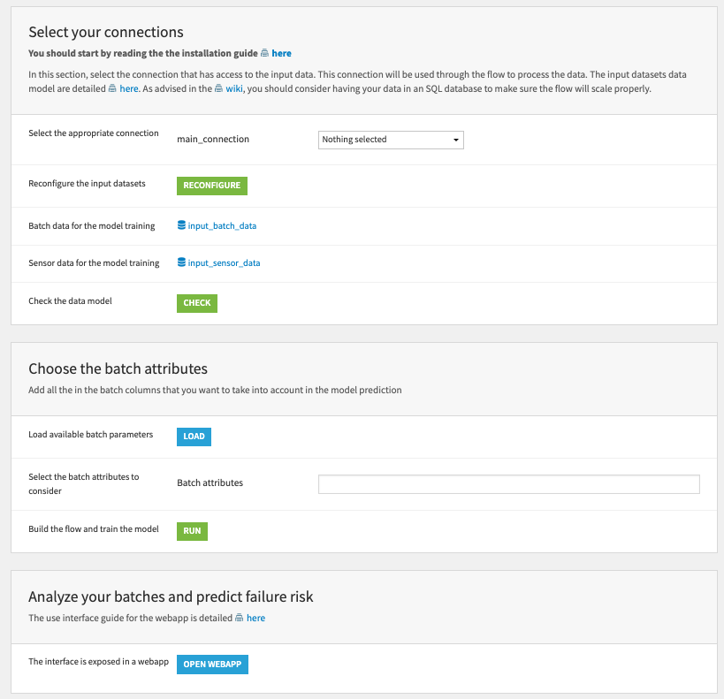Click the input_batch_data dataset icon

[x=182, y=225]
